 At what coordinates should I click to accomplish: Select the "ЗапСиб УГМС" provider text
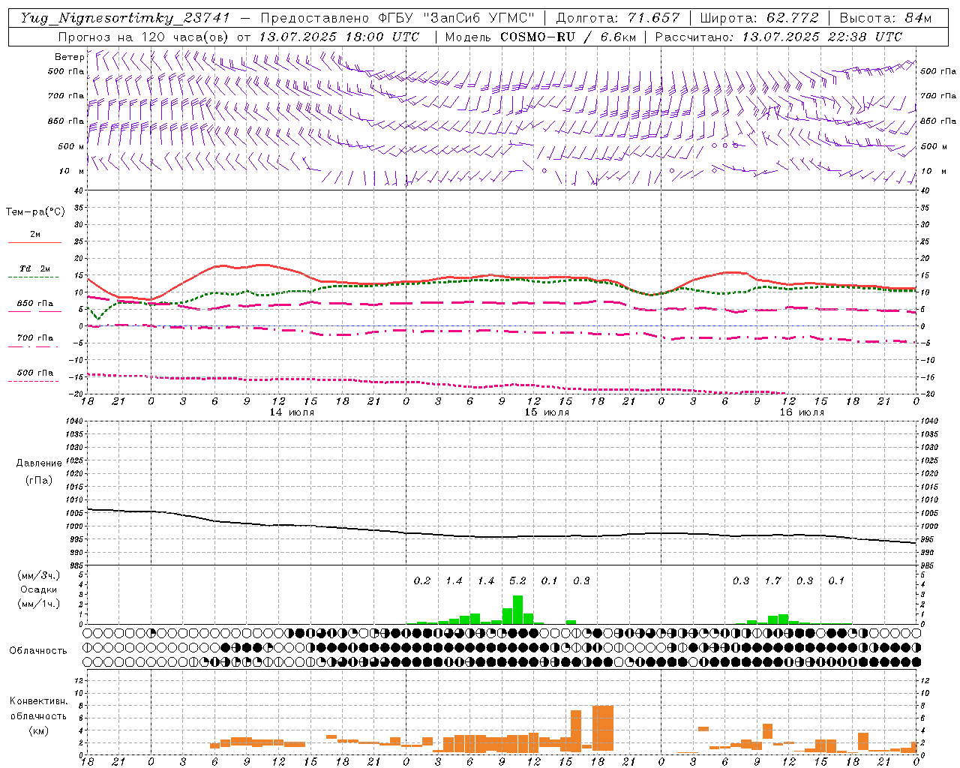pos(478,18)
